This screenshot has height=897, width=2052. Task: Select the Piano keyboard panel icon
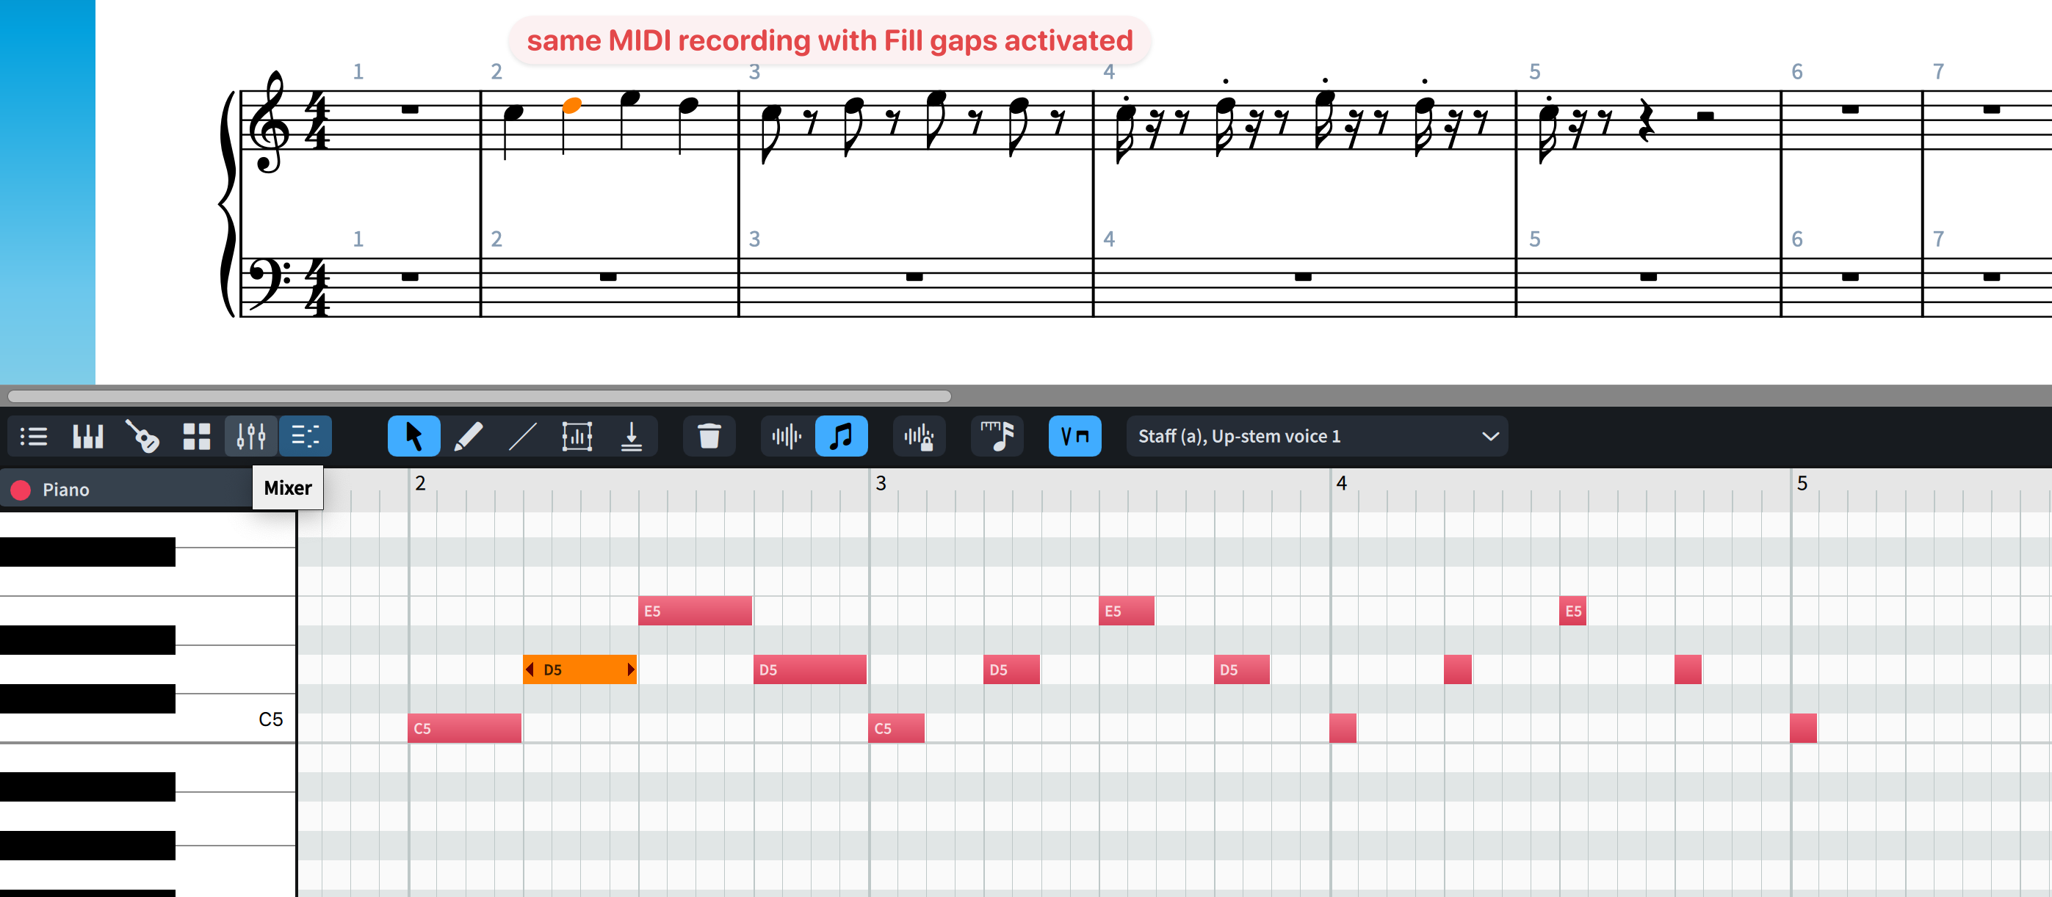pyautogui.click(x=87, y=436)
